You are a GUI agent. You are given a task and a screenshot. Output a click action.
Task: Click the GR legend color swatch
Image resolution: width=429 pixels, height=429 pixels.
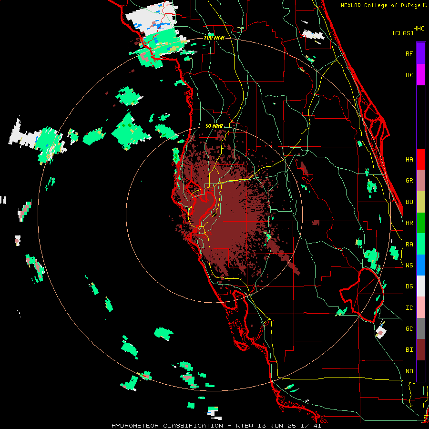coord(421,181)
